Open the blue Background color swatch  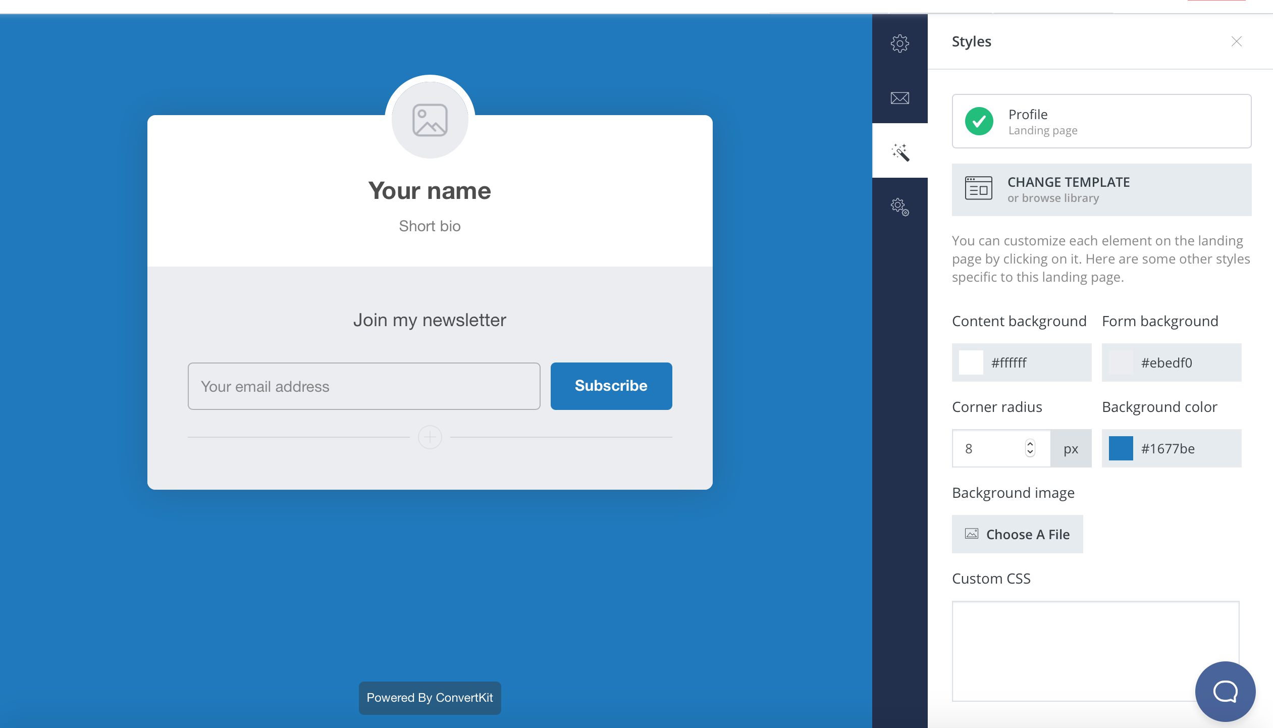(1121, 448)
